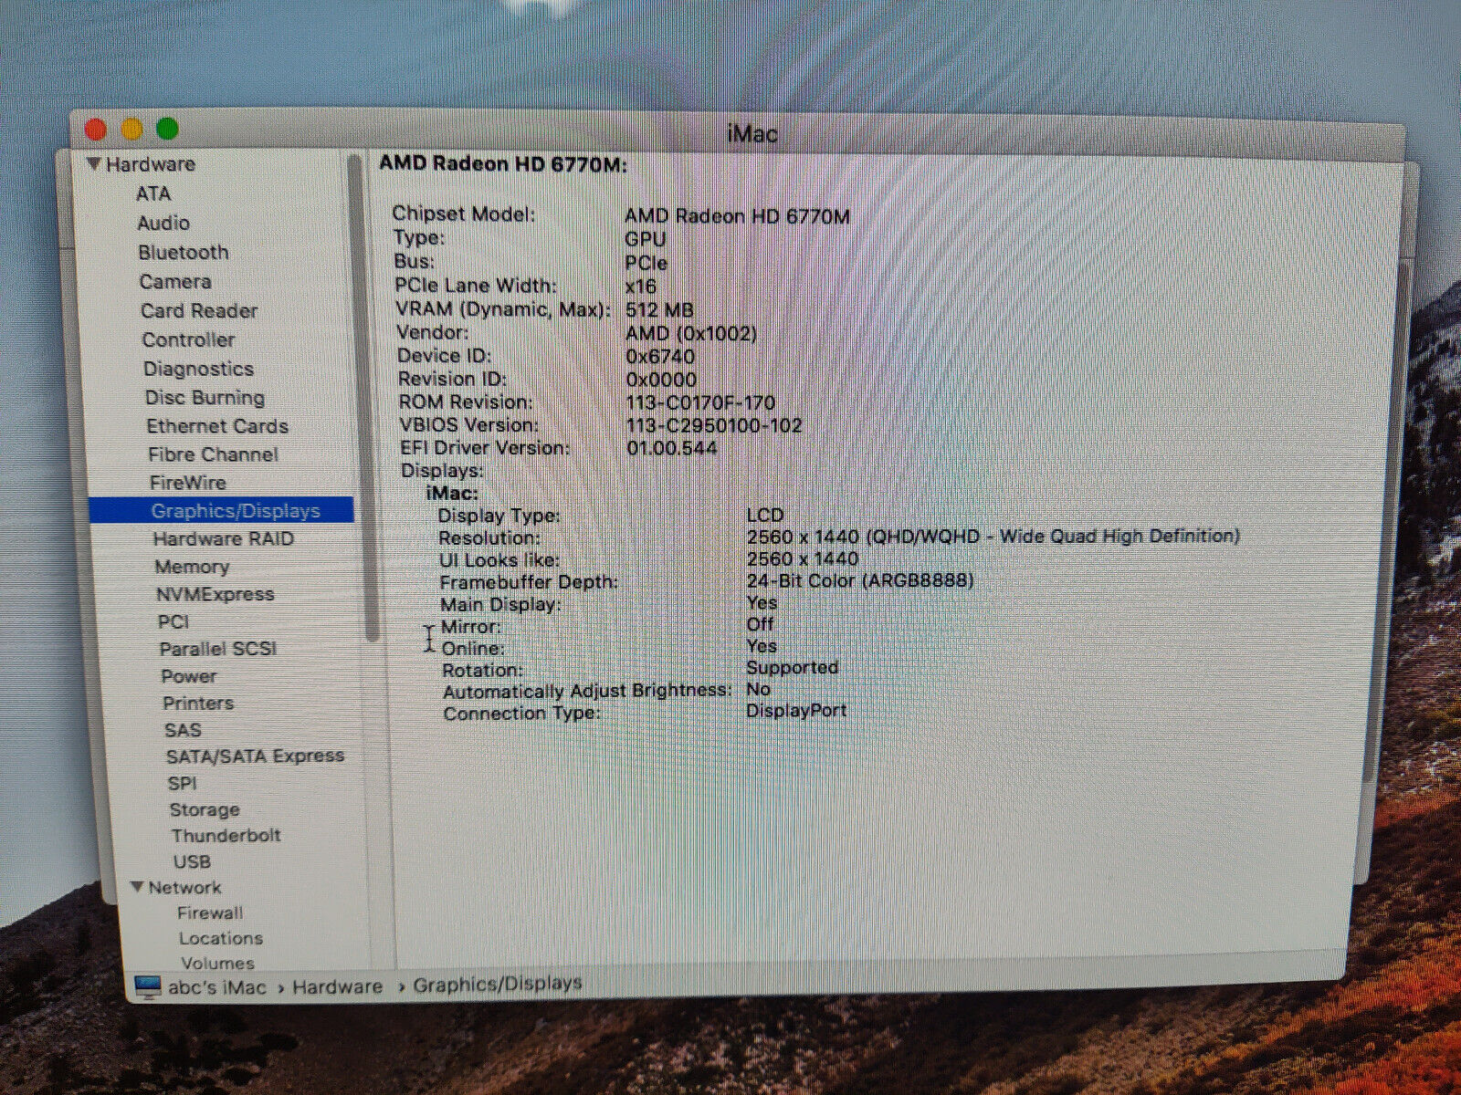Open NVMExpress information
Image resolution: width=1461 pixels, height=1095 pixels.
[x=215, y=594]
